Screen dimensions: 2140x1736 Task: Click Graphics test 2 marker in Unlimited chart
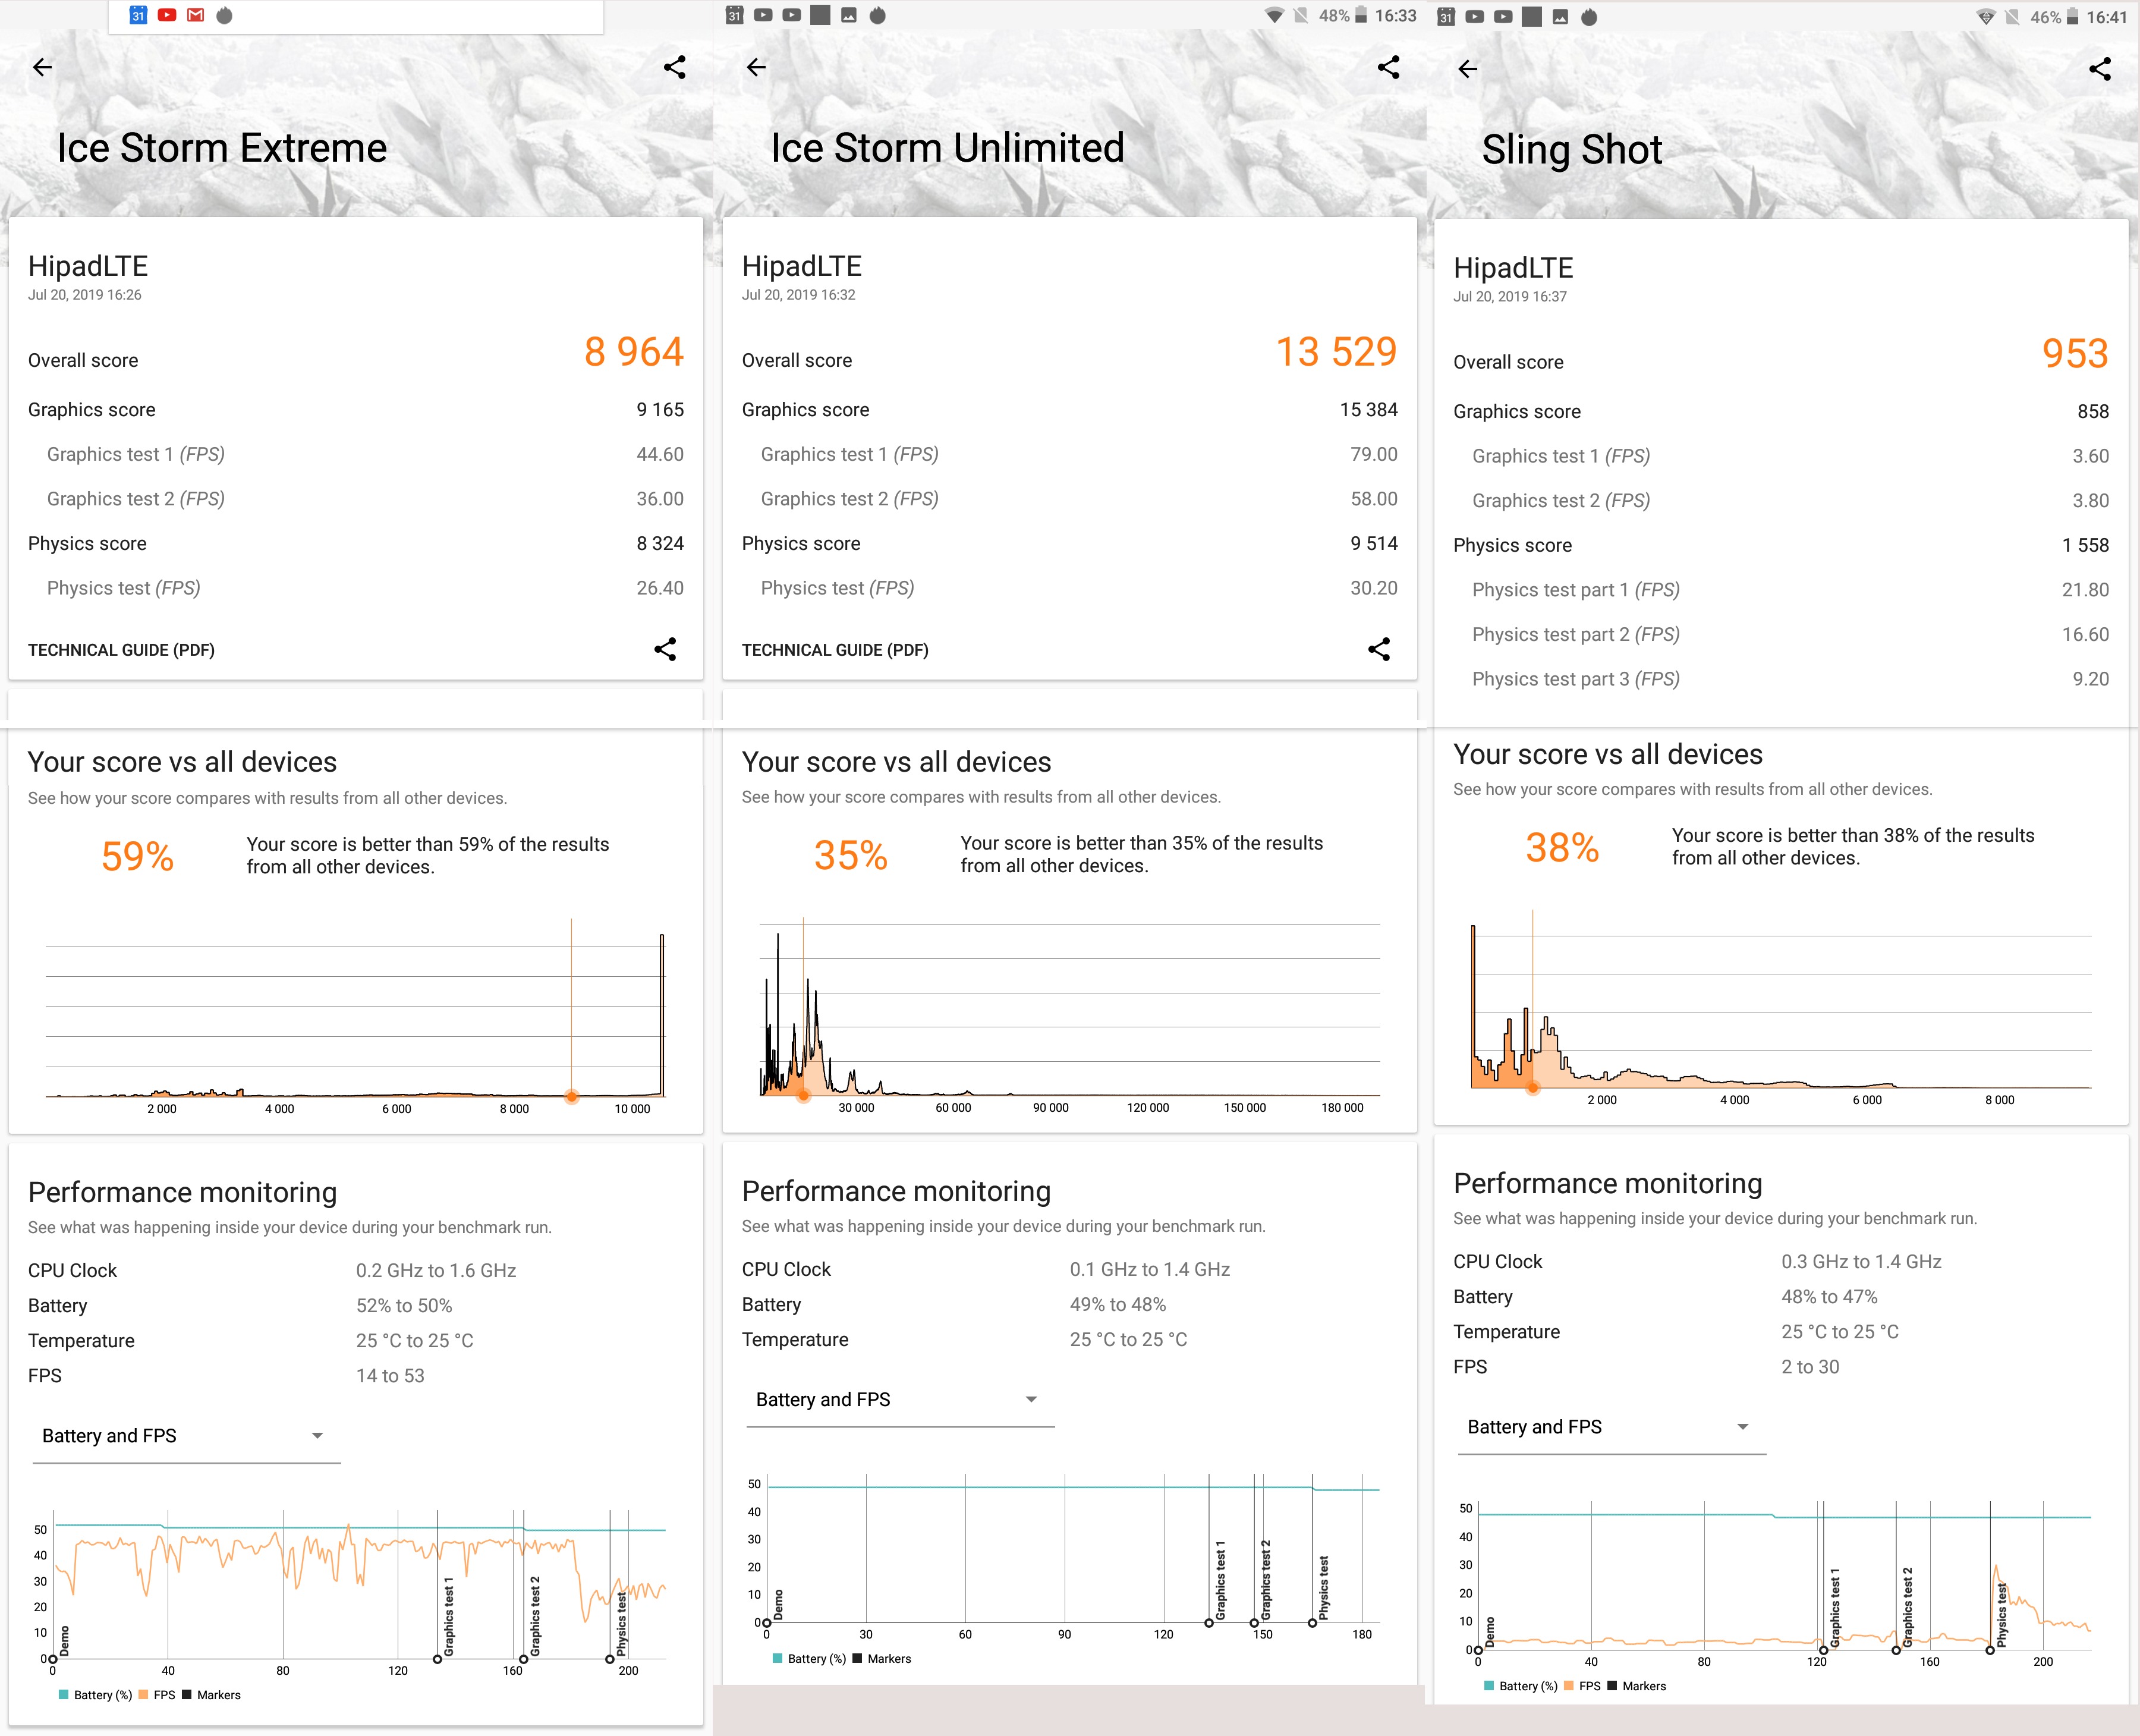click(1255, 1623)
